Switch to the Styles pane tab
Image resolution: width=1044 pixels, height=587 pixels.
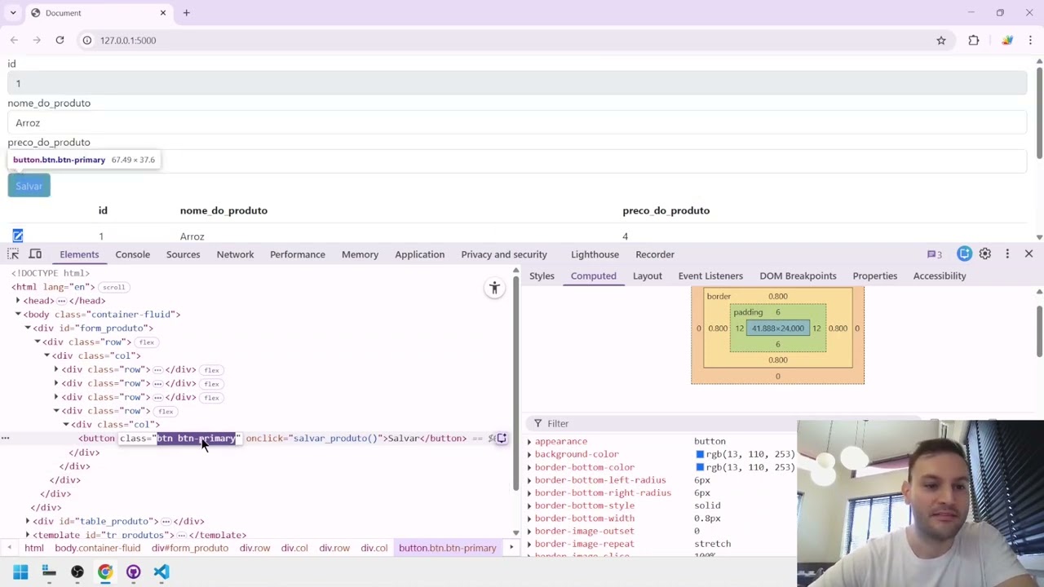click(x=542, y=276)
